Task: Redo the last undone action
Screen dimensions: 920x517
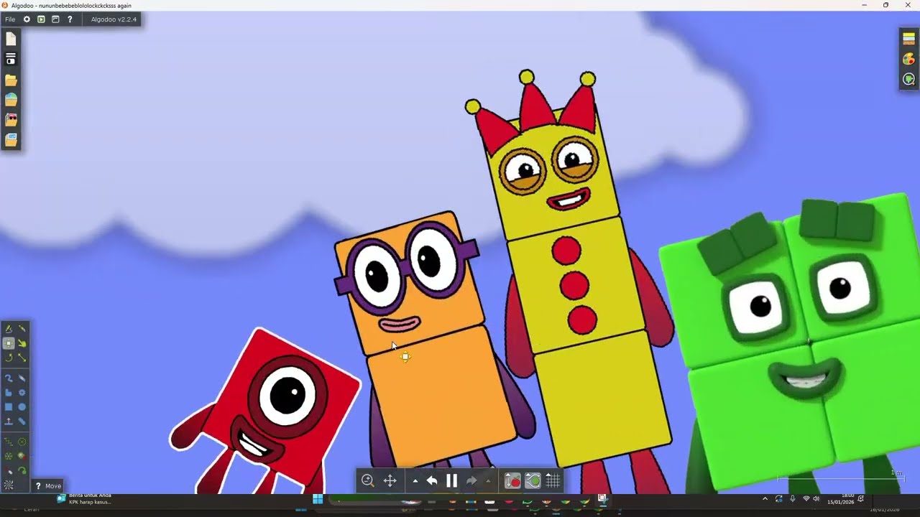Action: pos(471,480)
